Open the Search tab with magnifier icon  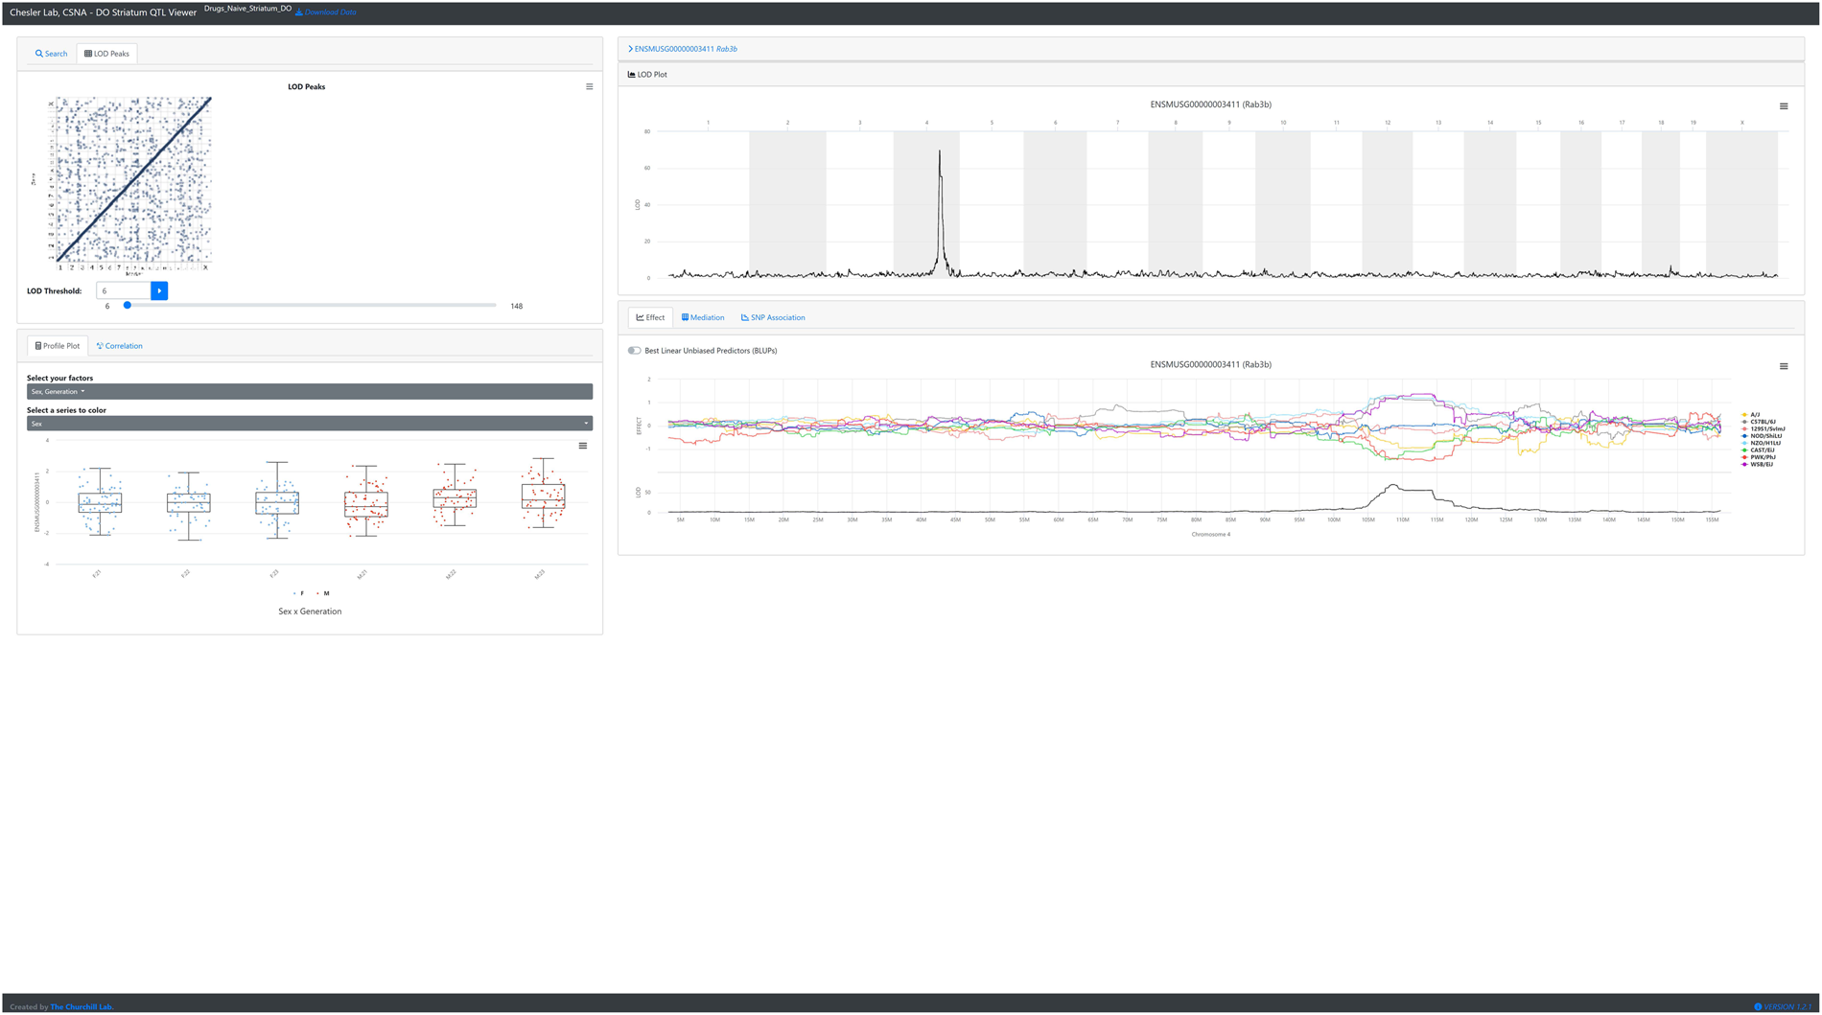[x=52, y=54]
